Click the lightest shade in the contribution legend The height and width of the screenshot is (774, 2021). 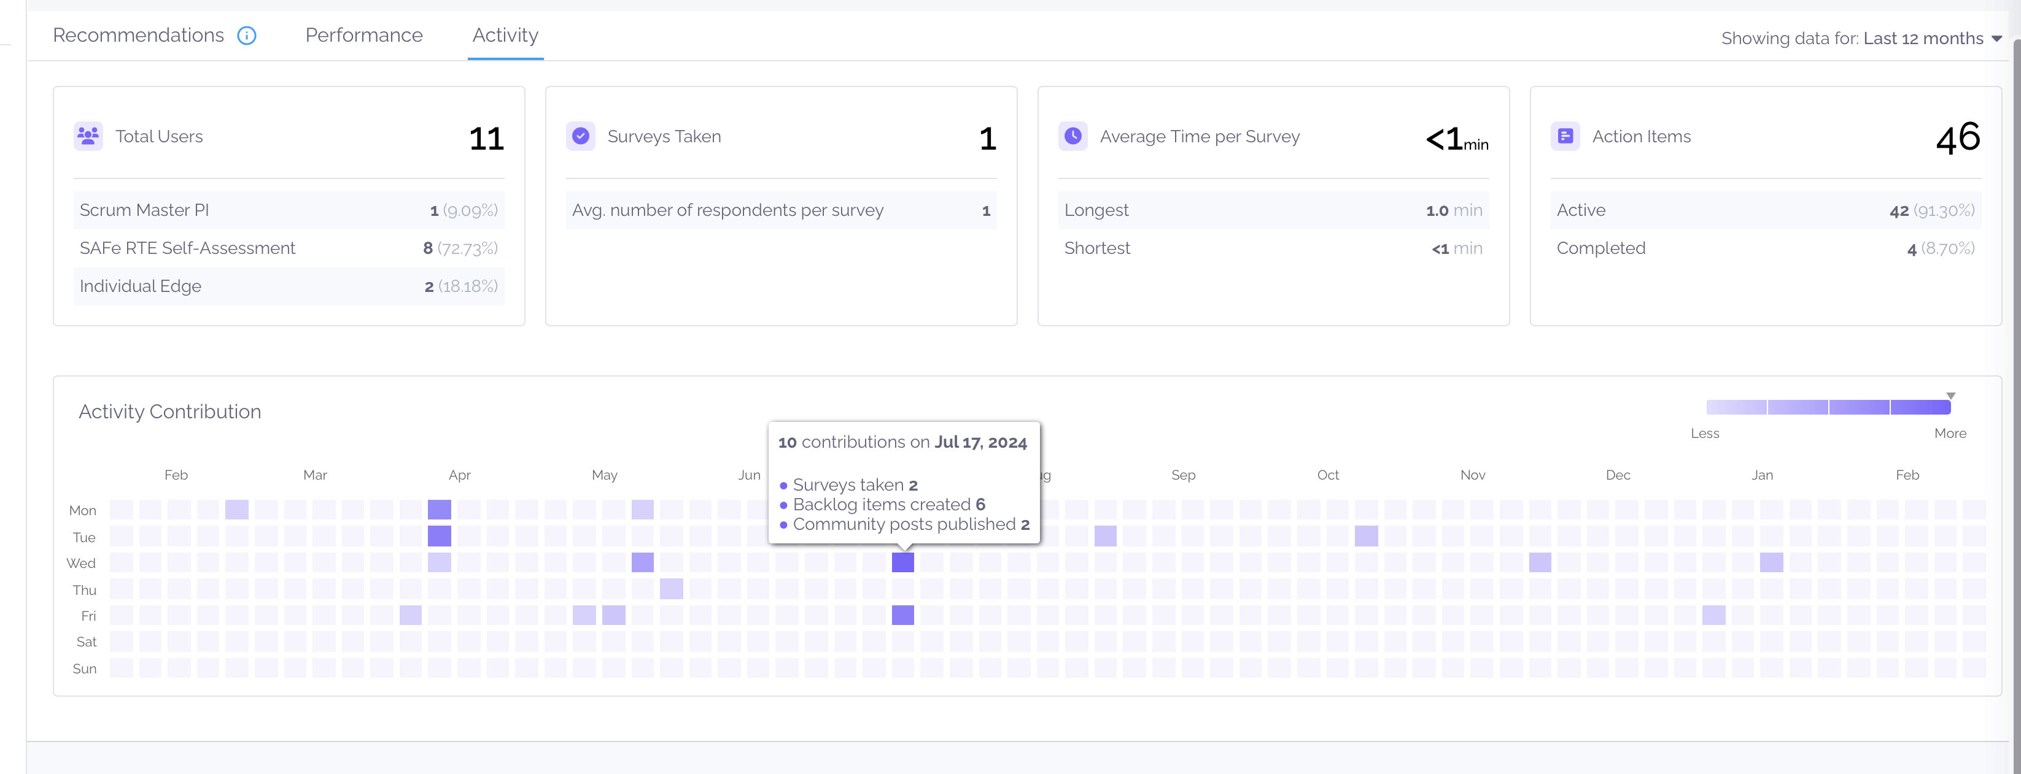1736,407
